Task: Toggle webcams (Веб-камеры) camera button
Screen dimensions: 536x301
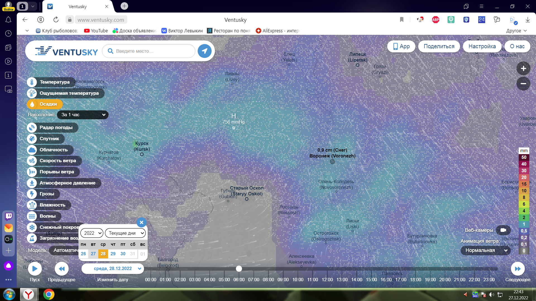Action: pos(503,230)
